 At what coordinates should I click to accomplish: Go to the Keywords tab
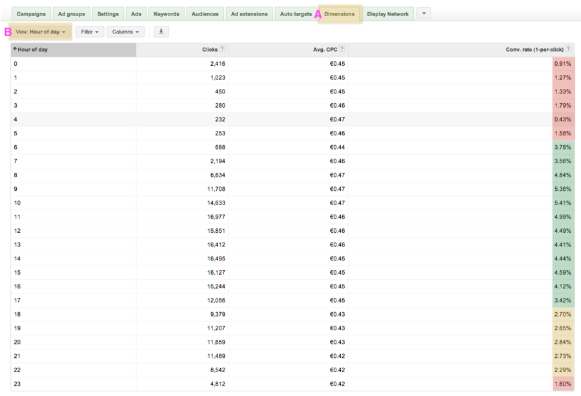167,14
